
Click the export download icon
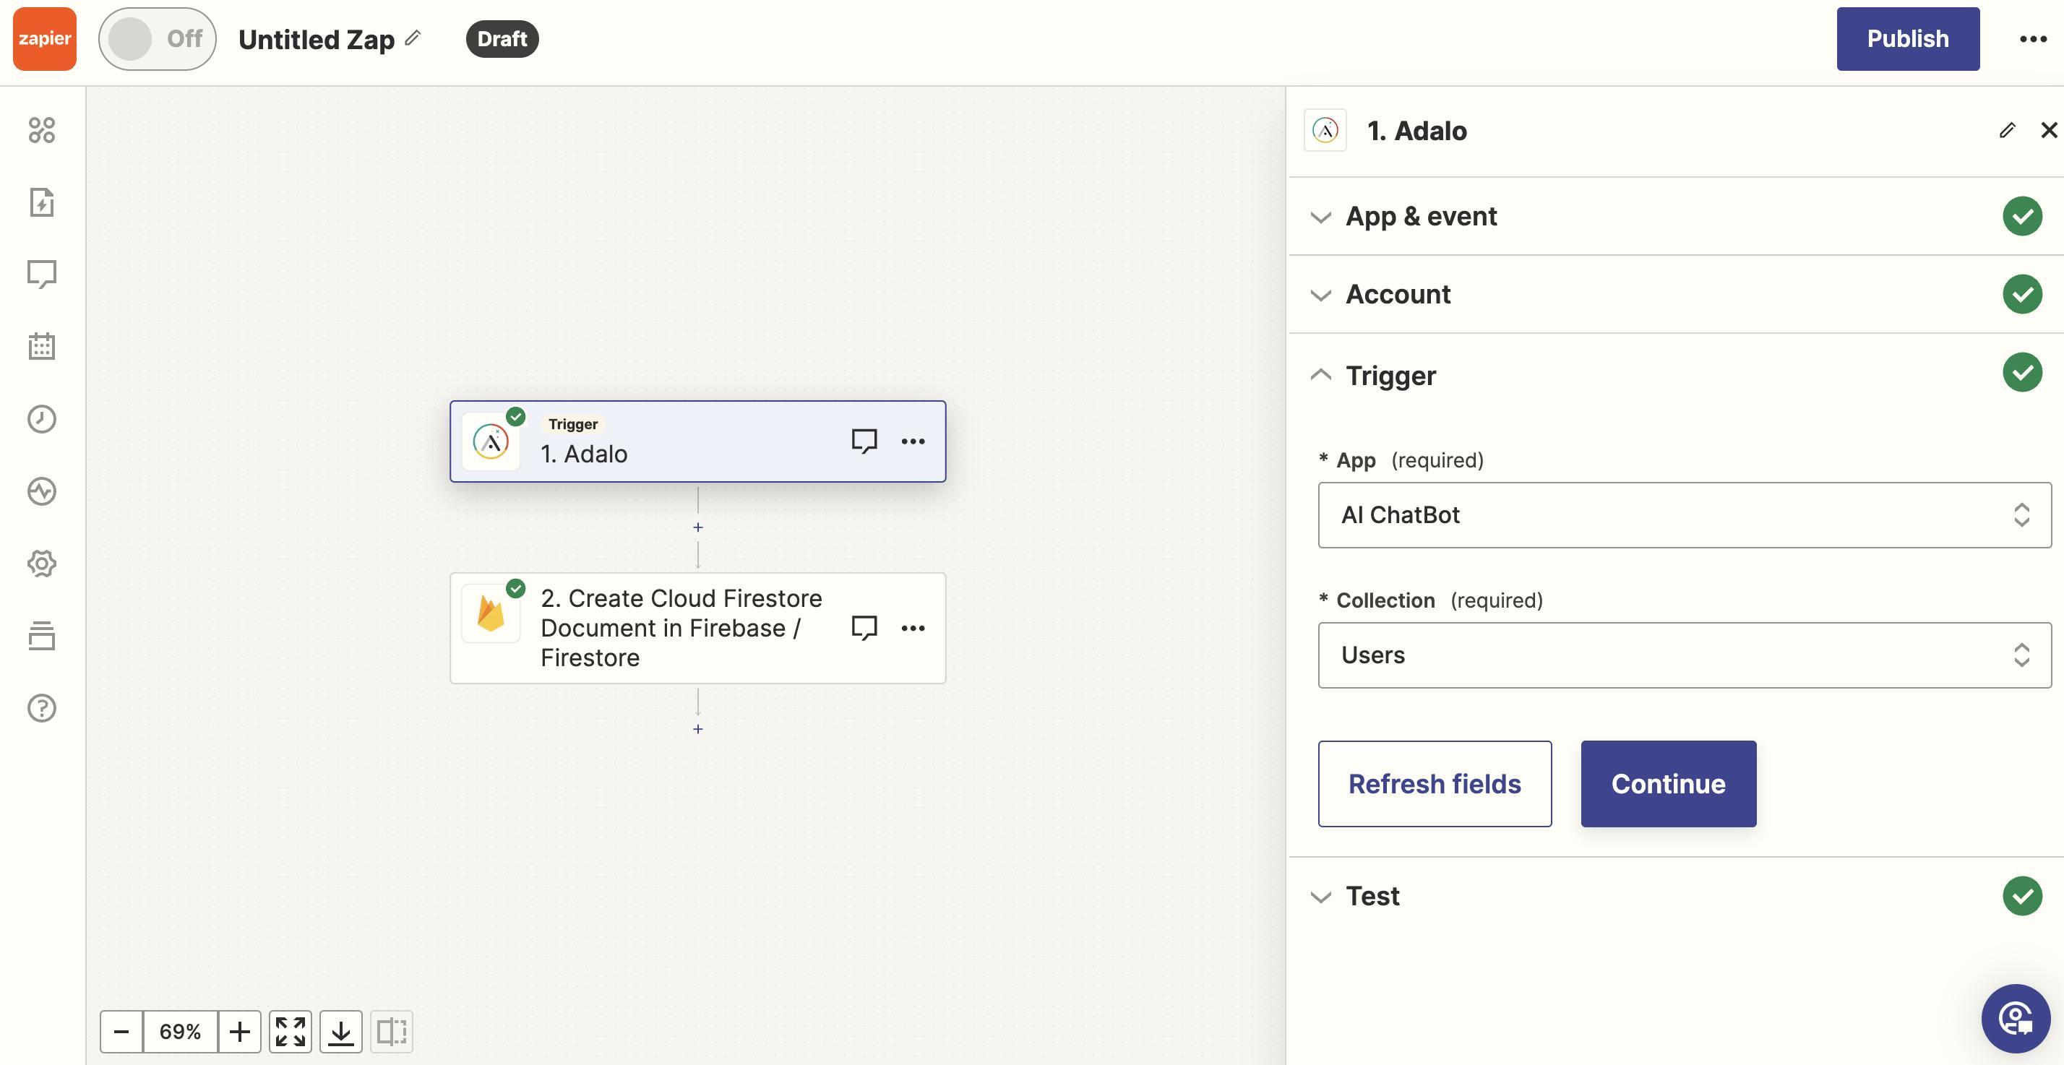click(340, 1031)
